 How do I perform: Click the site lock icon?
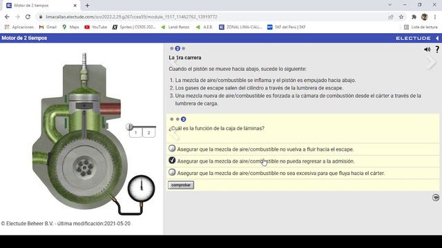pos(41,17)
